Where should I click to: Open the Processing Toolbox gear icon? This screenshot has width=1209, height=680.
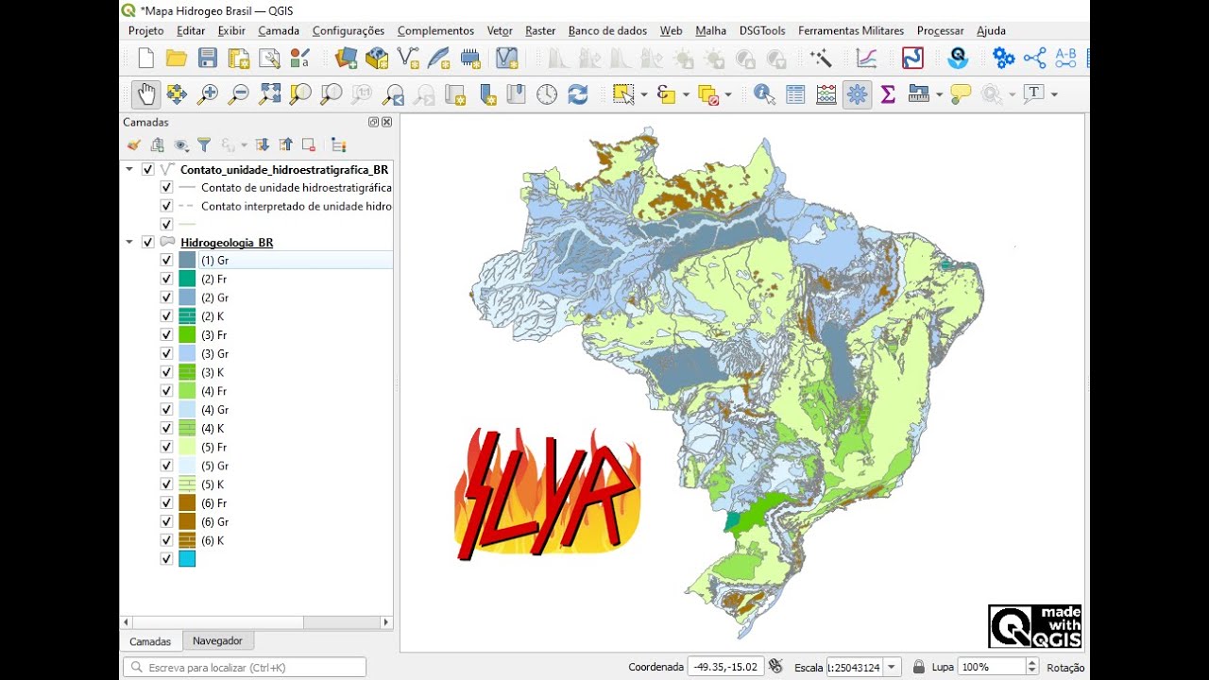858,94
